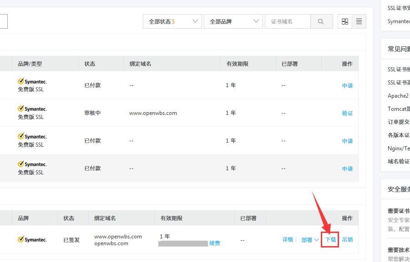
Task: Click 续费 to renew the certificate
Action: pyautogui.click(x=214, y=243)
